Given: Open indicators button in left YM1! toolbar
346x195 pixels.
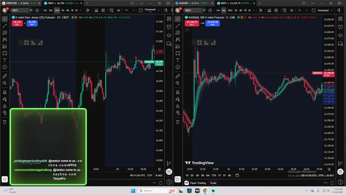Looking at the screenshot, I should pyautogui.click(x=96, y=10).
